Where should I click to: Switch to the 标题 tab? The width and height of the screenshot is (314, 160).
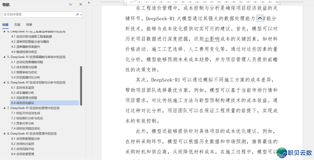coord(6,25)
